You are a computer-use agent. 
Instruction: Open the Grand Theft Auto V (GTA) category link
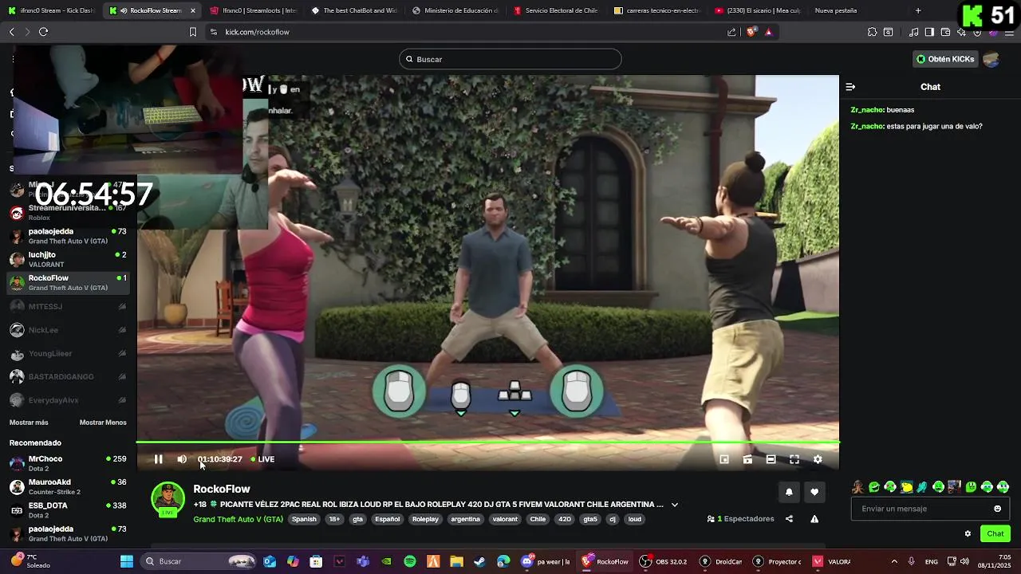point(238,519)
